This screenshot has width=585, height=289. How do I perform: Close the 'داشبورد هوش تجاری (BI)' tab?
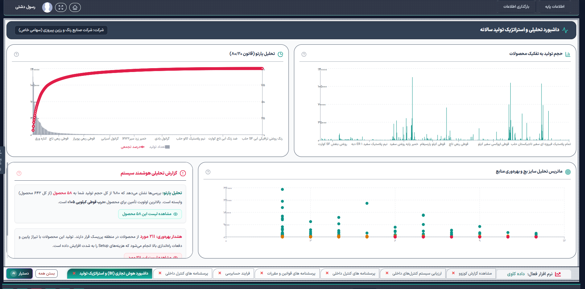coord(74,273)
